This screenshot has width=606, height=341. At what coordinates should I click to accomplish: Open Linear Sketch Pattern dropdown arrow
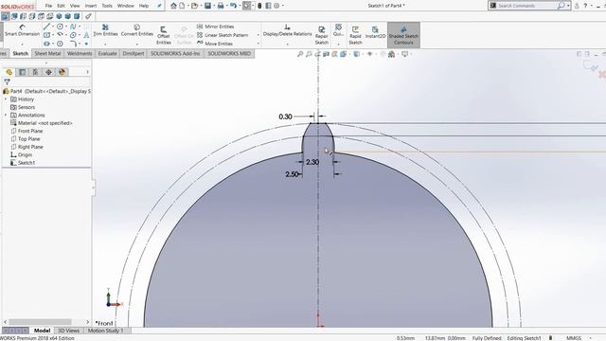pyautogui.click(x=258, y=35)
